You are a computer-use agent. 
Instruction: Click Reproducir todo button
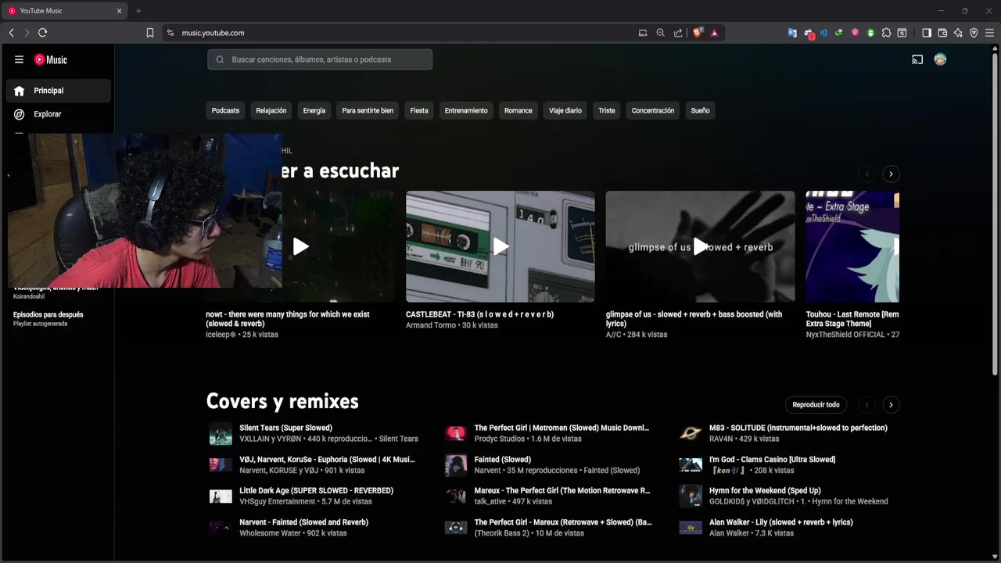pyautogui.click(x=816, y=405)
